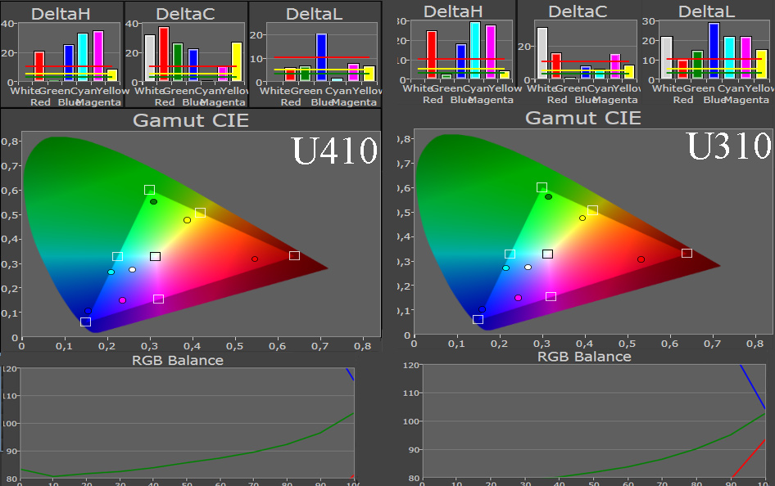Image resolution: width=775 pixels, height=486 pixels.
Task: Click the DeltaH title above U410 charts
Action: [x=61, y=14]
